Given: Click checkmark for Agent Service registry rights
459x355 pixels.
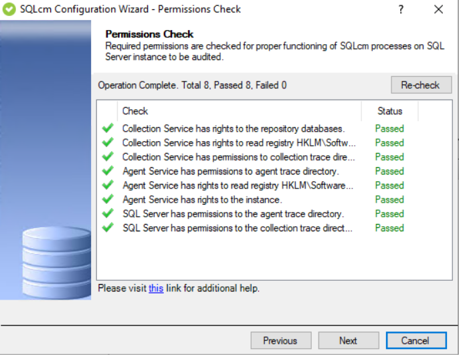Looking at the screenshot, I should pyautogui.click(x=107, y=185).
